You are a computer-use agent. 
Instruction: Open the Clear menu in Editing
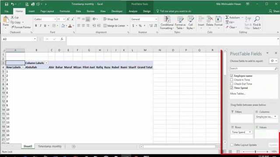click(231, 27)
